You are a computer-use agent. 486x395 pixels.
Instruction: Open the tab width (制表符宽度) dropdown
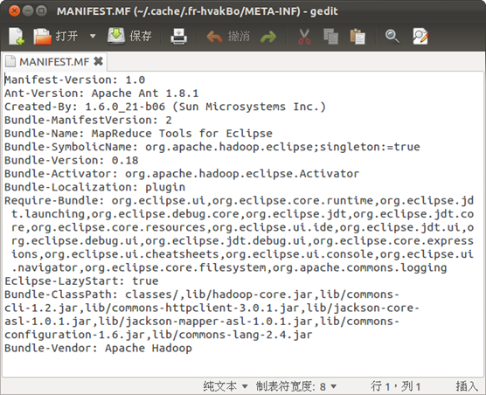(296, 386)
